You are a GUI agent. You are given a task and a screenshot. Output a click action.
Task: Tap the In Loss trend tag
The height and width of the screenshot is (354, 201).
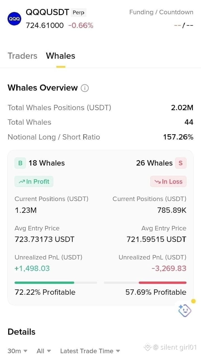[x=168, y=181]
